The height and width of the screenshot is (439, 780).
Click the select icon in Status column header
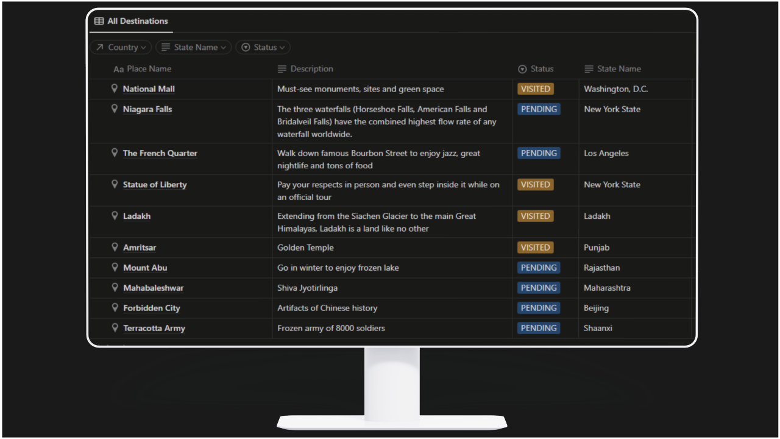click(x=522, y=69)
